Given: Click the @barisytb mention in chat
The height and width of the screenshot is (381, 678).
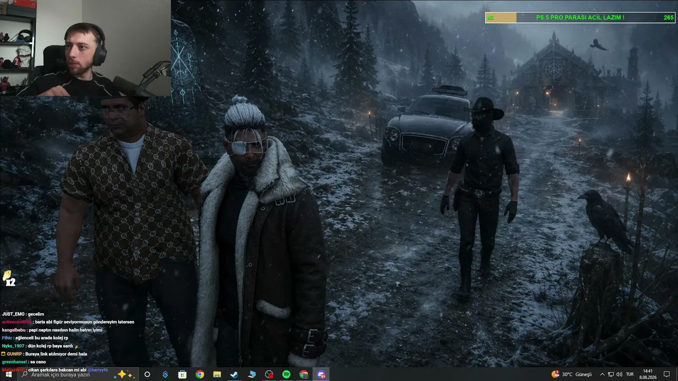Looking at the screenshot, I should pyautogui.click(x=97, y=370).
